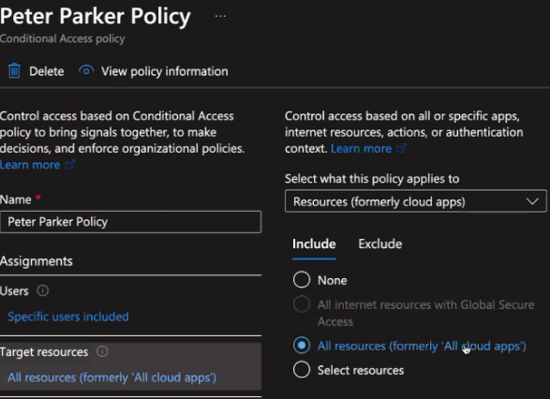This screenshot has width=550, height=399.
Task: Click the info icon next to Users
Action: (43, 290)
